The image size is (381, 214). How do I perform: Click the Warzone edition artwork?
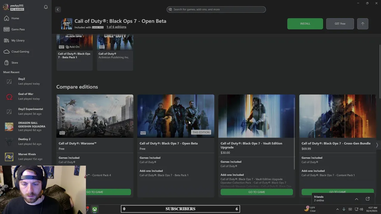pos(95,116)
